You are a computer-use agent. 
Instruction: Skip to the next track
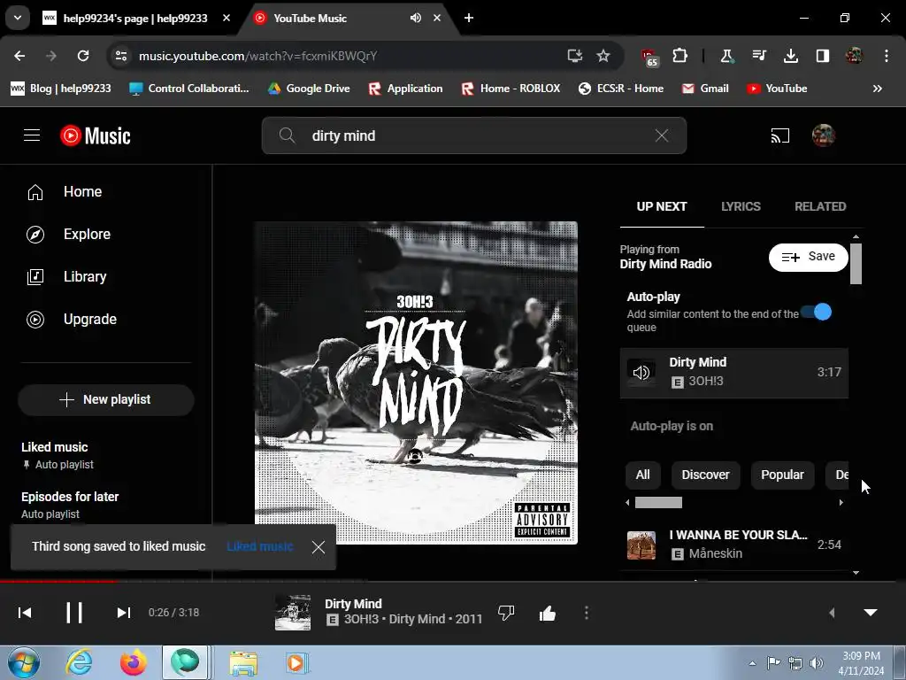point(123,613)
